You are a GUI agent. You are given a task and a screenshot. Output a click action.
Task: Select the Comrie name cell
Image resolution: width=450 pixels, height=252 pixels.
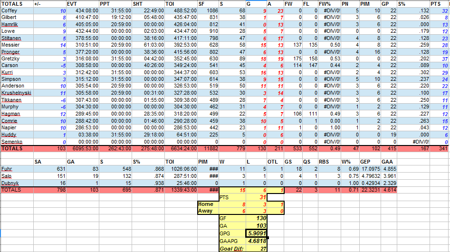17,121
